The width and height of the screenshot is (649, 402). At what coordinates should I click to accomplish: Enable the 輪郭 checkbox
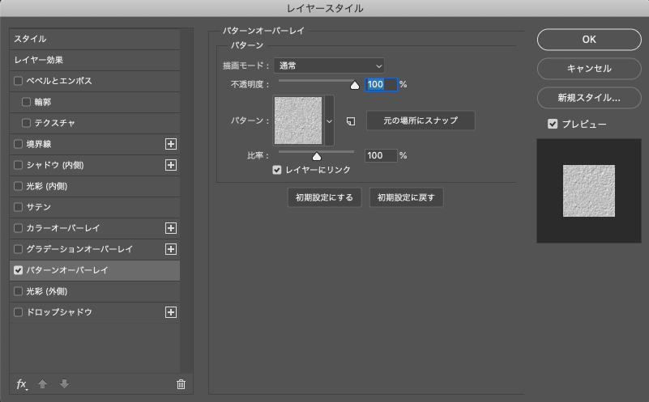(x=26, y=102)
